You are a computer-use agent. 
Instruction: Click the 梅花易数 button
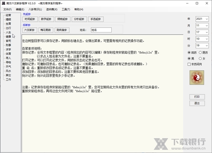(46, 30)
